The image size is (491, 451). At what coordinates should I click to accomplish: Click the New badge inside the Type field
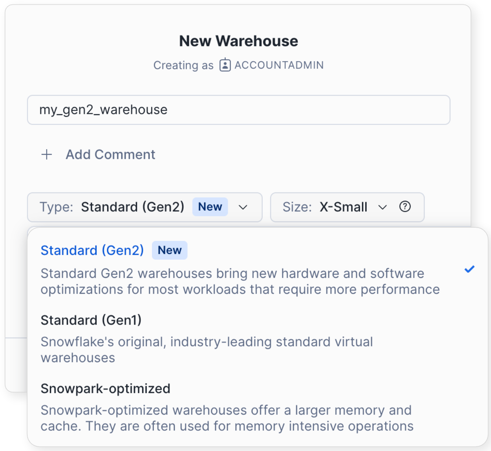210,207
